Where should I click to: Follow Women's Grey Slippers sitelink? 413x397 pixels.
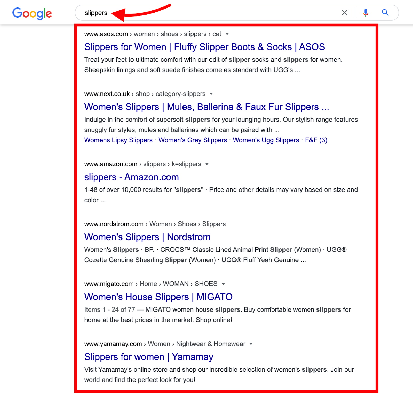click(x=193, y=140)
